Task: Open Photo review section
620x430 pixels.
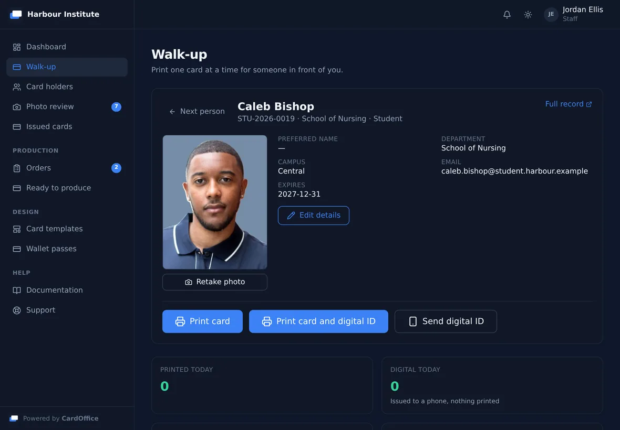Action: click(67, 107)
